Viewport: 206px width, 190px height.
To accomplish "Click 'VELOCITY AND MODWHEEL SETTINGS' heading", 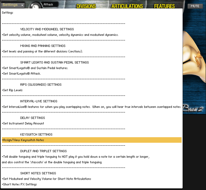I will click(x=47, y=29).
